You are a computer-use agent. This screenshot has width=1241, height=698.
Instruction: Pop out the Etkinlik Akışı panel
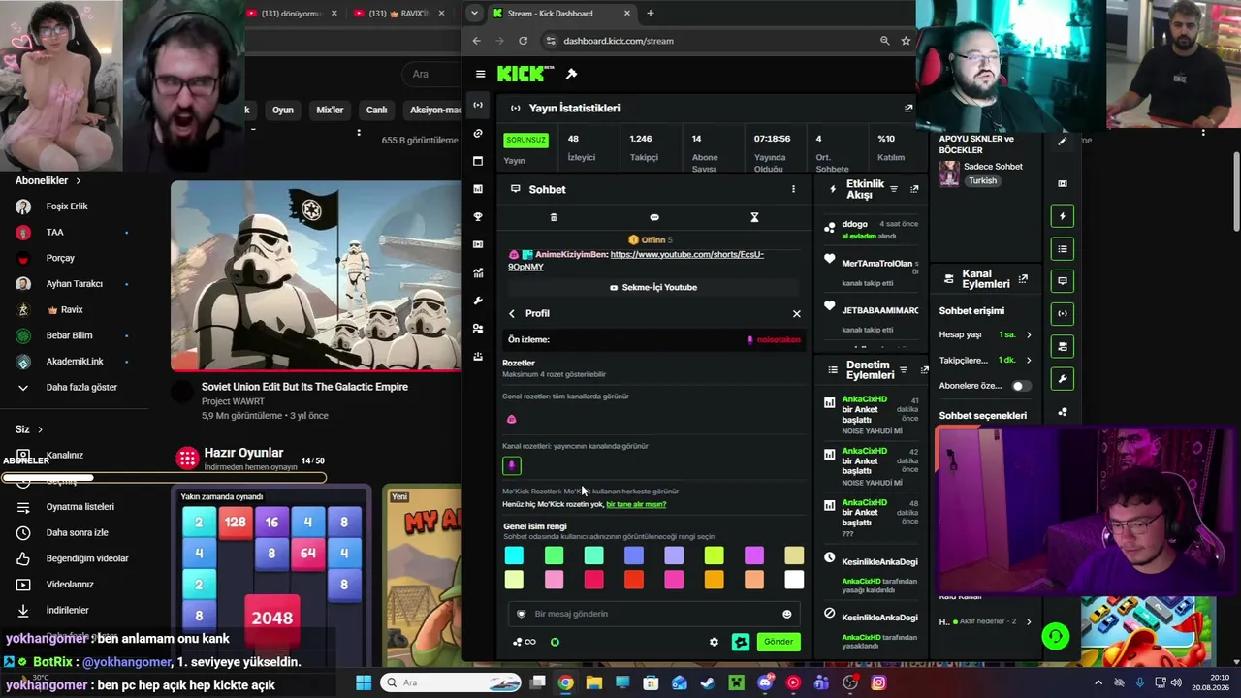point(914,189)
